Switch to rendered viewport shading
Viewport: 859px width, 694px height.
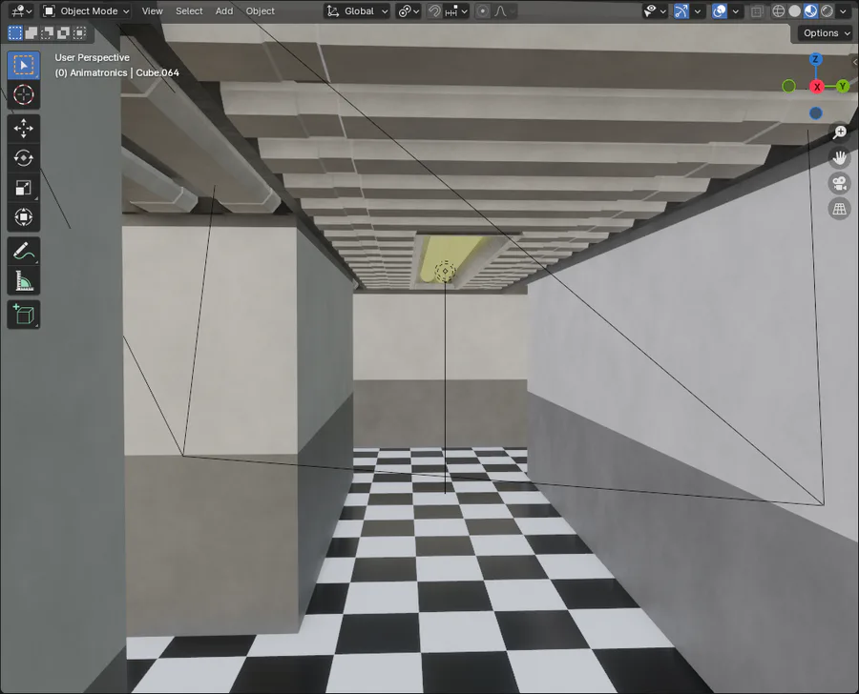[x=828, y=10]
